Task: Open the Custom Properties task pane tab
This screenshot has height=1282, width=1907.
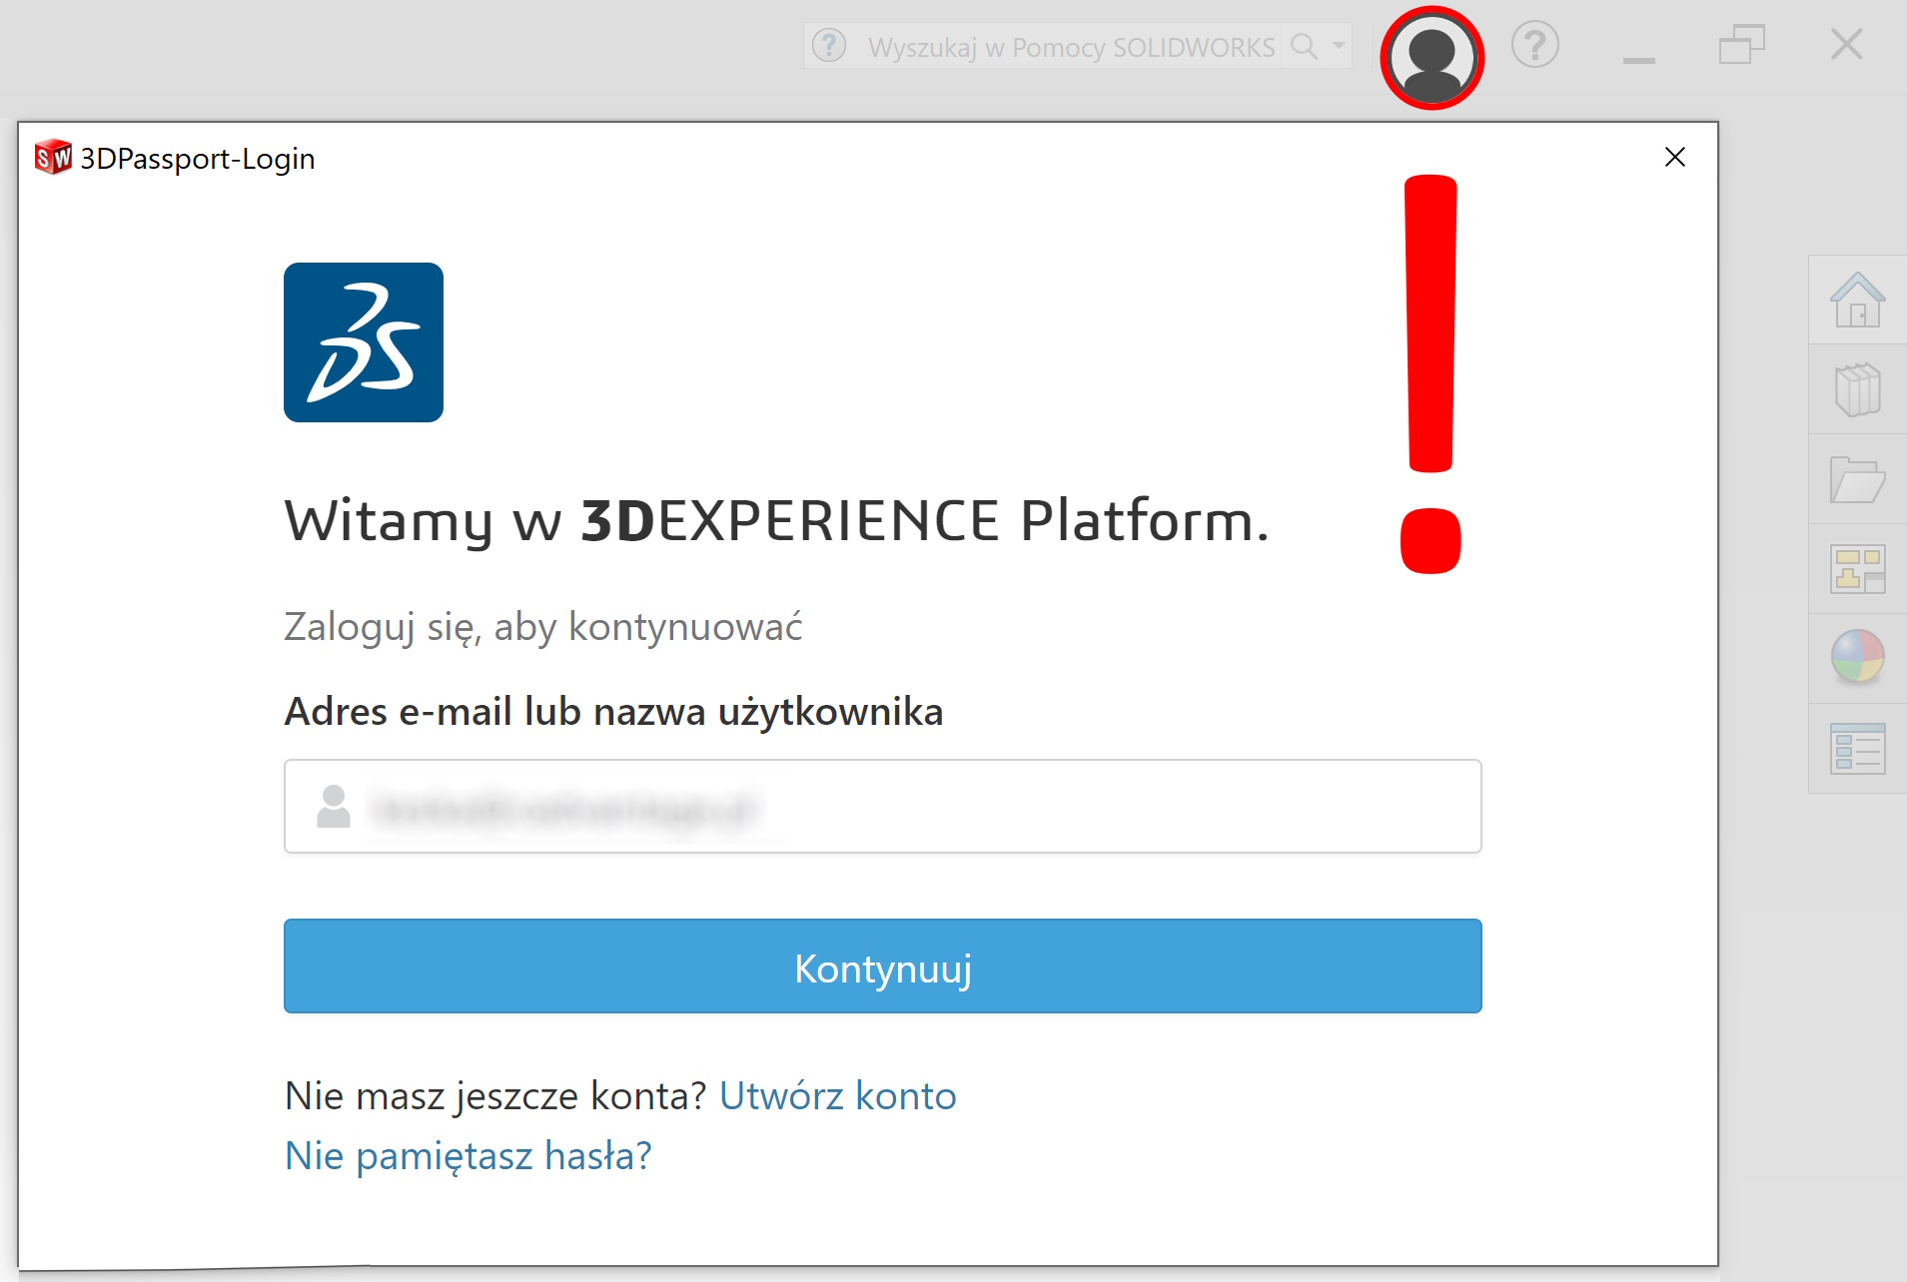Action: 1857,749
